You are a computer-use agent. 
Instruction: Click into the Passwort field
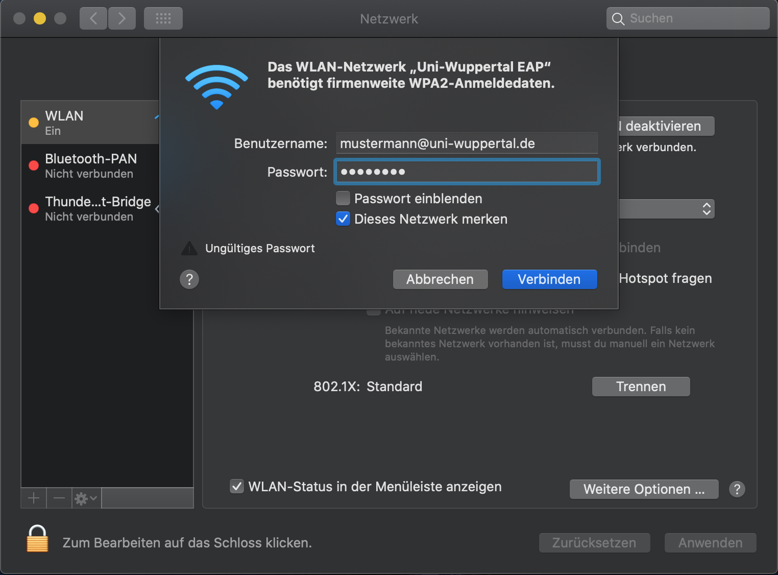tap(467, 172)
